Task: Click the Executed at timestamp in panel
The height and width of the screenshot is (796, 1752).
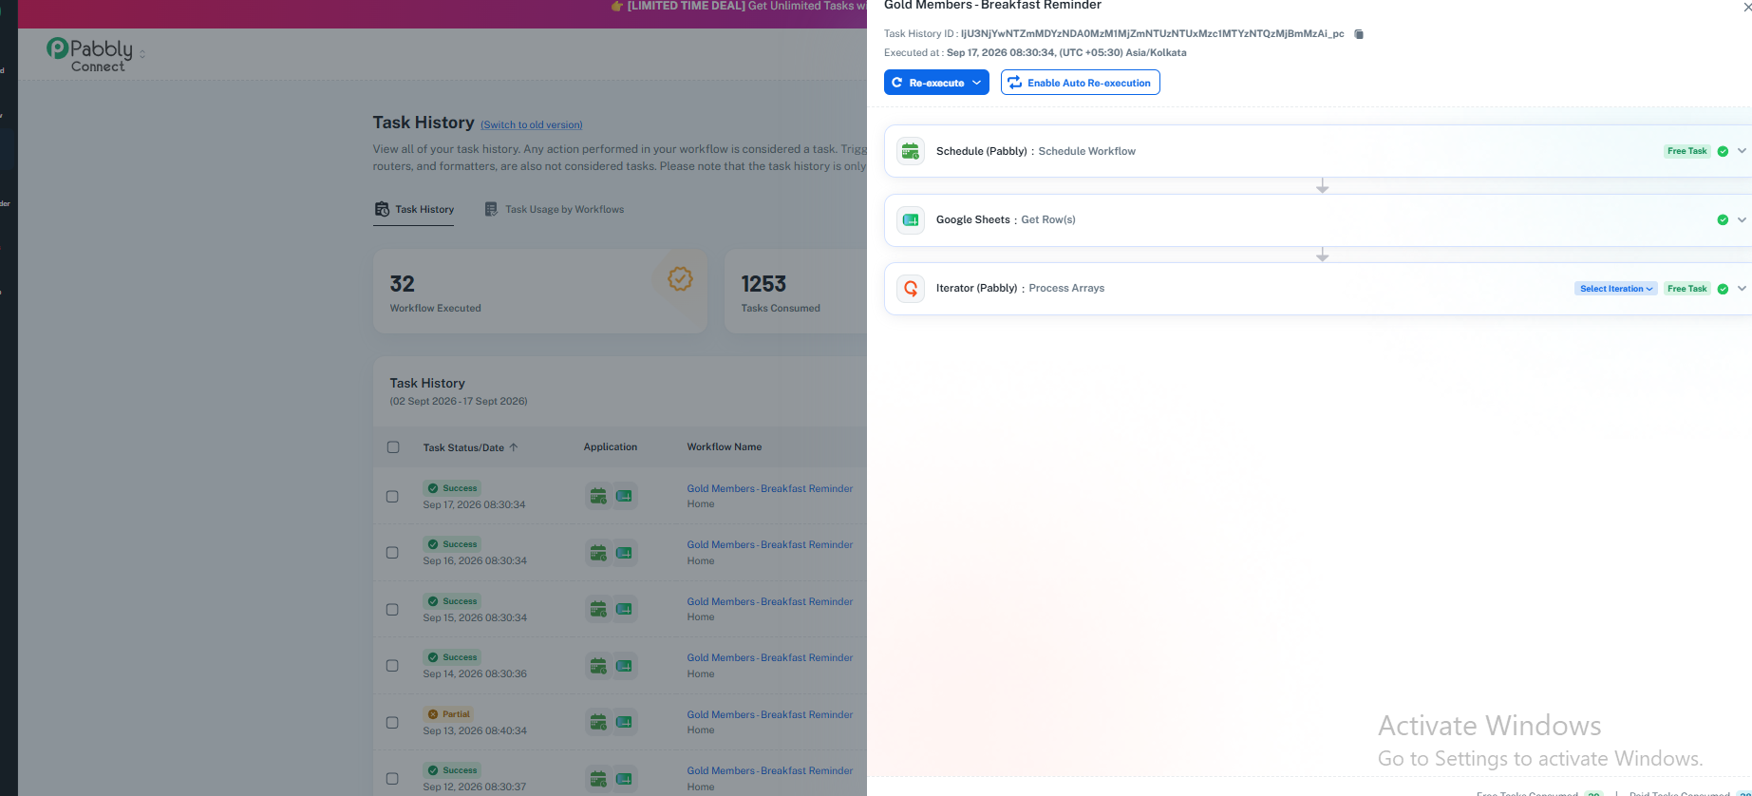Action: click(1066, 53)
